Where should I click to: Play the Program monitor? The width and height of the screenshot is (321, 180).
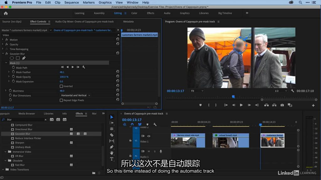click(241, 105)
